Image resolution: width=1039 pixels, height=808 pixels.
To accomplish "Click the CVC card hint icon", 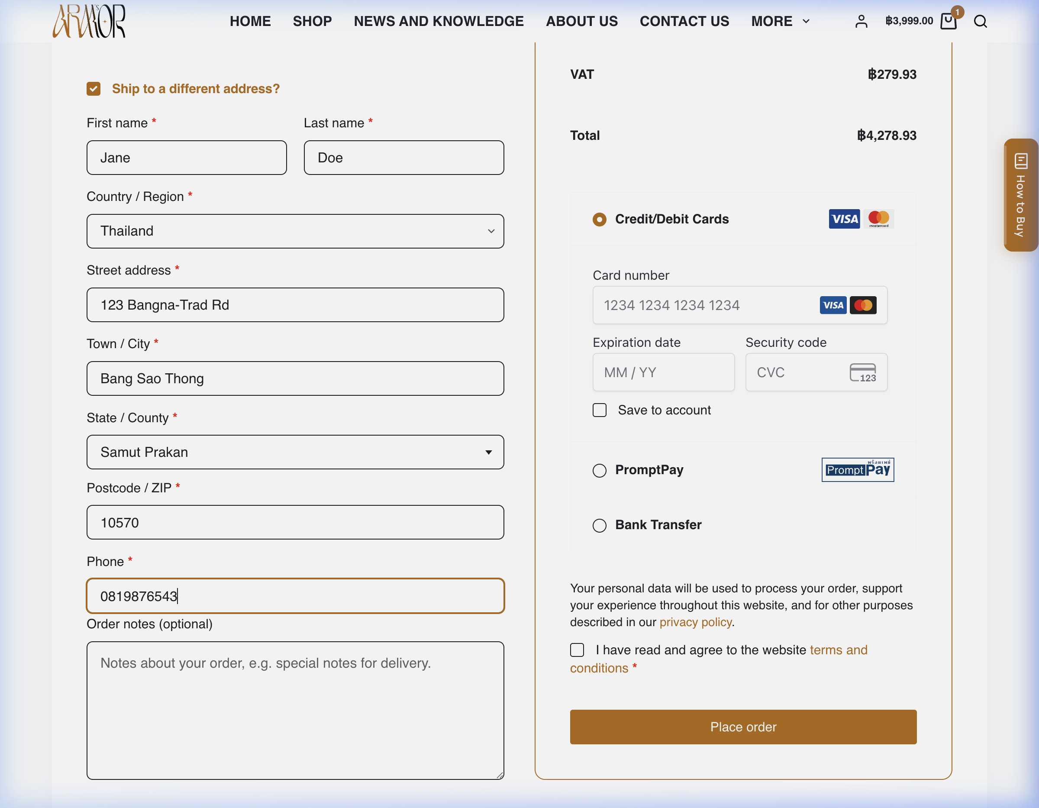I will coord(862,372).
